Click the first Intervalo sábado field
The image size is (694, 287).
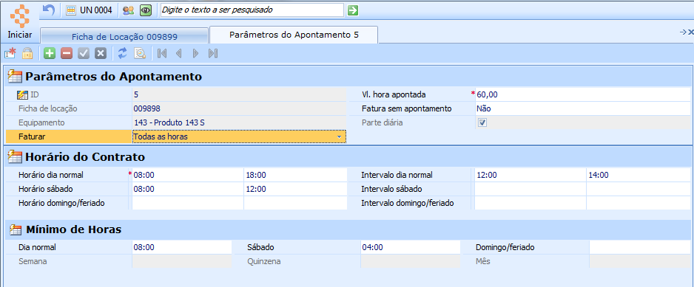pos(530,189)
